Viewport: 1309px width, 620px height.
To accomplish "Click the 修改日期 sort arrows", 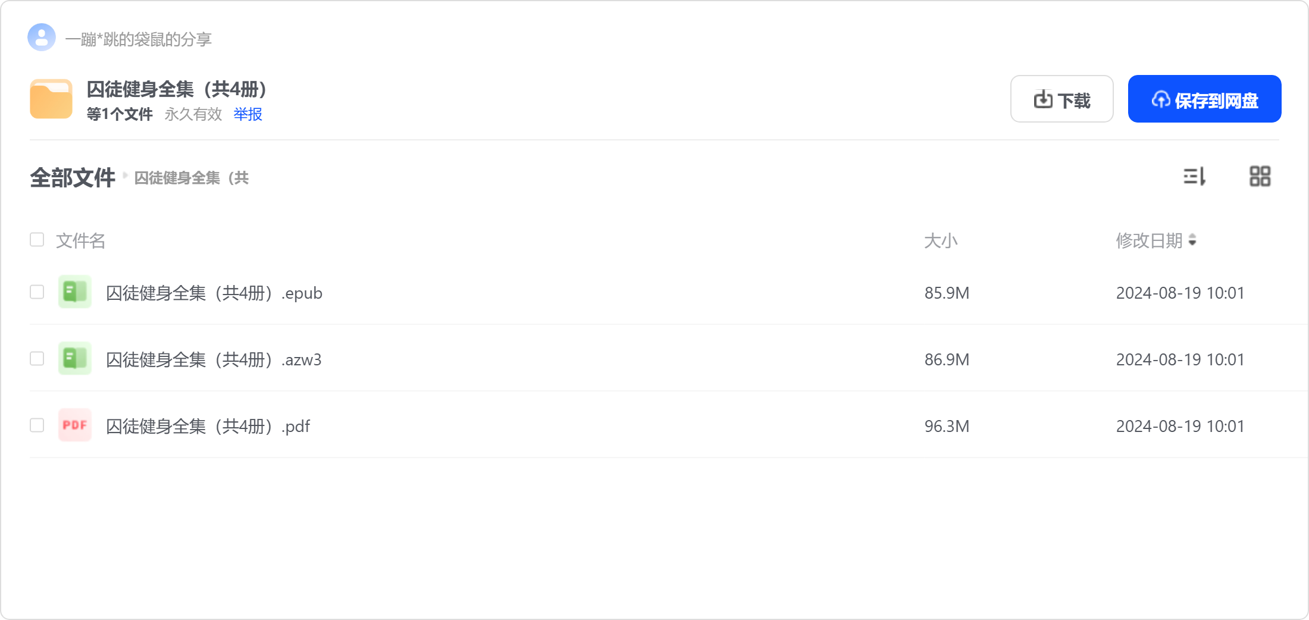I will tap(1192, 240).
